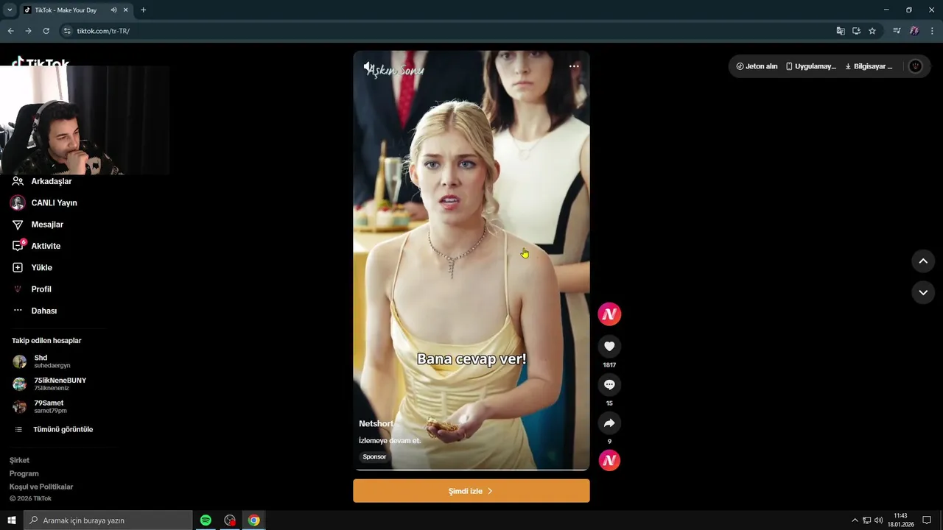Close the TikTok tab
The image size is (943, 530).
point(126,10)
